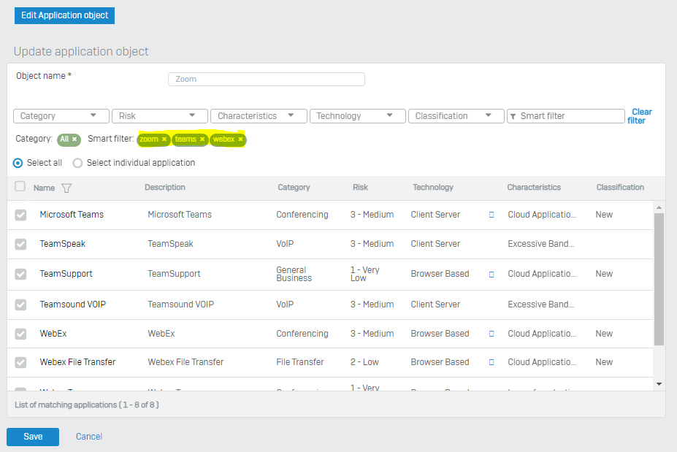The width and height of the screenshot is (677, 452).
Task: Open the Characteristics dropdown
Action: tap(259, 115)
